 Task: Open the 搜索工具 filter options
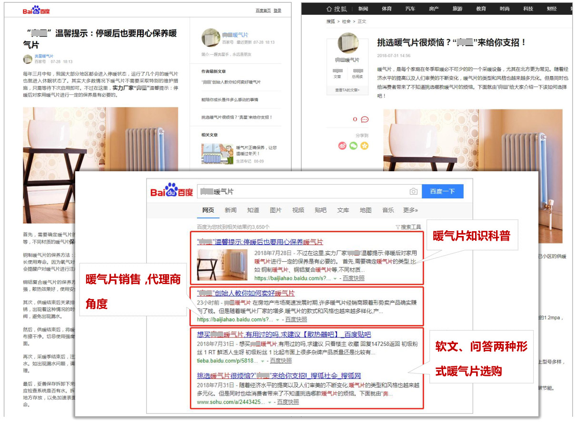point(408,227)
